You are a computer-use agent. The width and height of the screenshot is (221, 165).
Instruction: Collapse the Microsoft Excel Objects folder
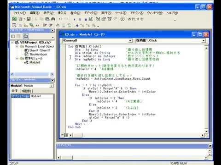pyautogui.click(x=17, y=46)
